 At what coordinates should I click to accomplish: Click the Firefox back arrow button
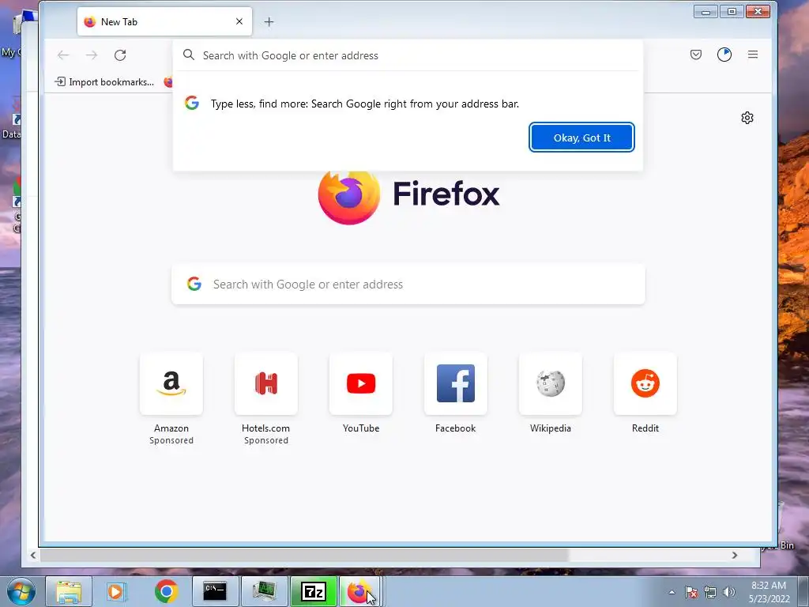coord(63,55)
